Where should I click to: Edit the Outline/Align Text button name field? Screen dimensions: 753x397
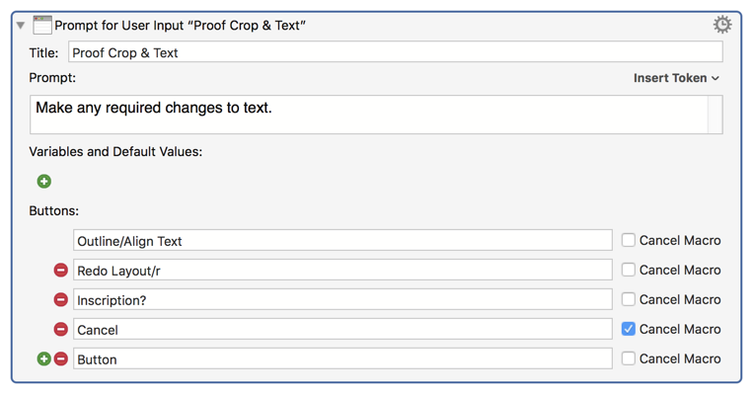pos(341,240)
